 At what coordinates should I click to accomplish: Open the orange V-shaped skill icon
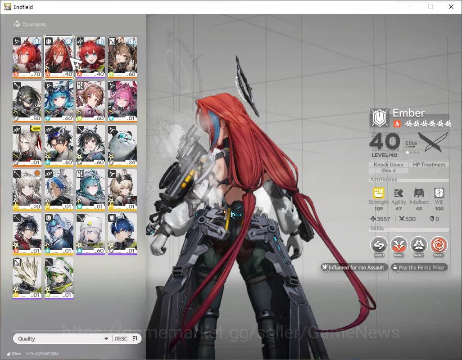[x=399, y=245]
